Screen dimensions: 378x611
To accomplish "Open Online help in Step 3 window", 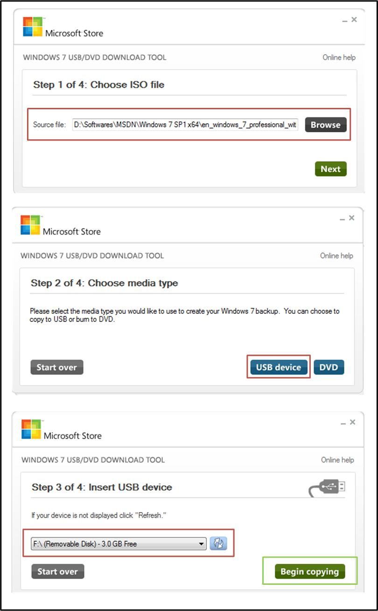I will (x=337, y=460).
